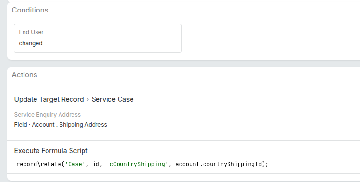Click the gray gap between Conditions and Actions panels

[x=184, y=63]
